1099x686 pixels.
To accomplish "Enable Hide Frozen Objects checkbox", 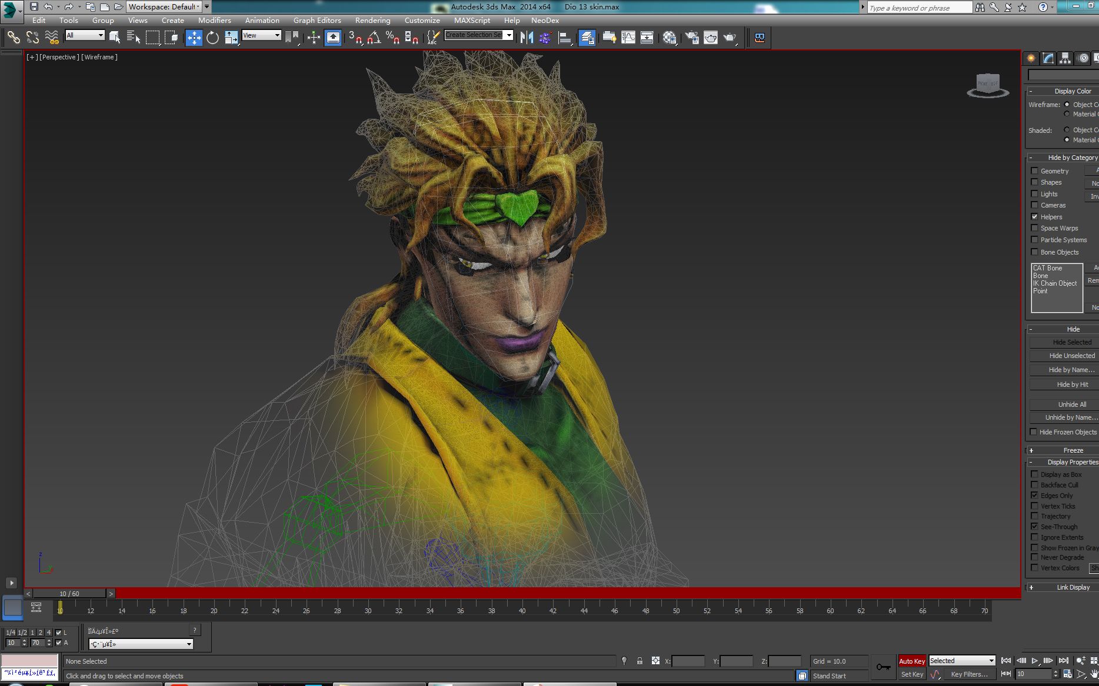I will (1033, 432).
